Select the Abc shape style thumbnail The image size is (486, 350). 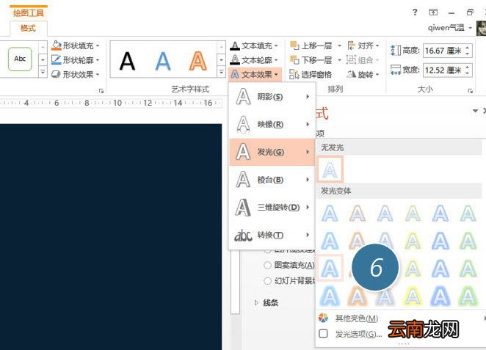pos(20,59)
